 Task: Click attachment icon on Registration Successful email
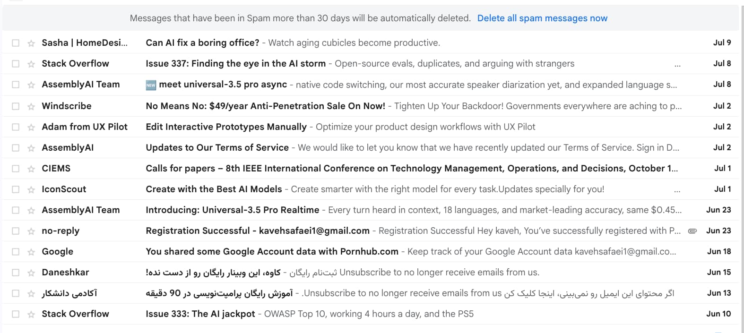point(692,231)
